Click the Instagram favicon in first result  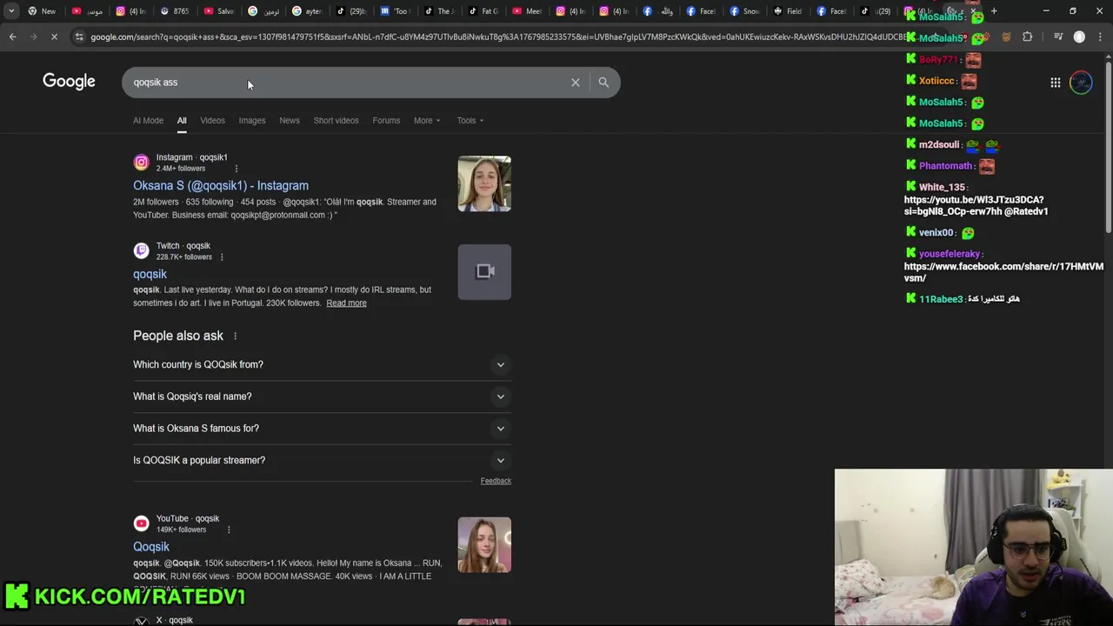click(141, 163)
